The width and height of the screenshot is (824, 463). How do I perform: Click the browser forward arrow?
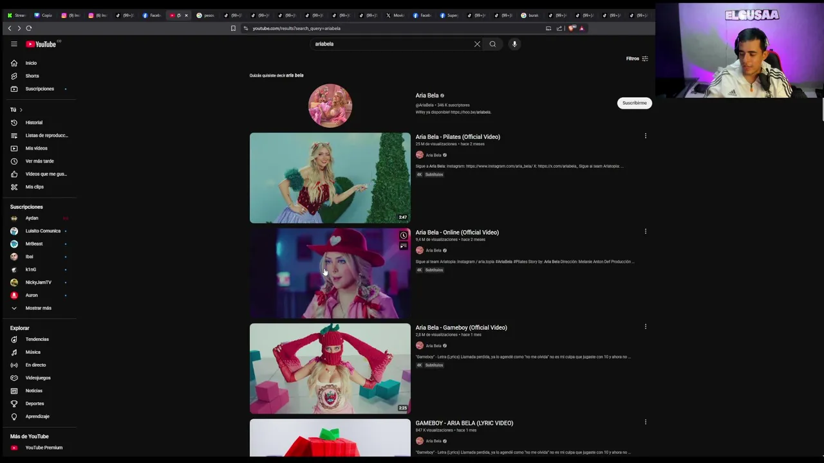coord(19,28)
